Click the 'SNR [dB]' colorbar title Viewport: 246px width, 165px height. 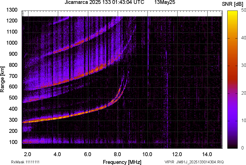233,4
